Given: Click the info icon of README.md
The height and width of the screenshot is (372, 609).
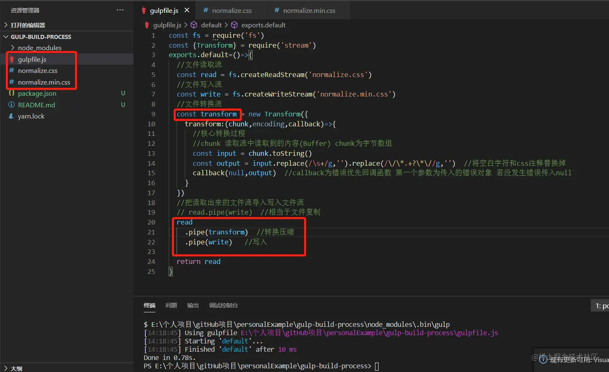Looking at the screenshot, I should 12,105.
